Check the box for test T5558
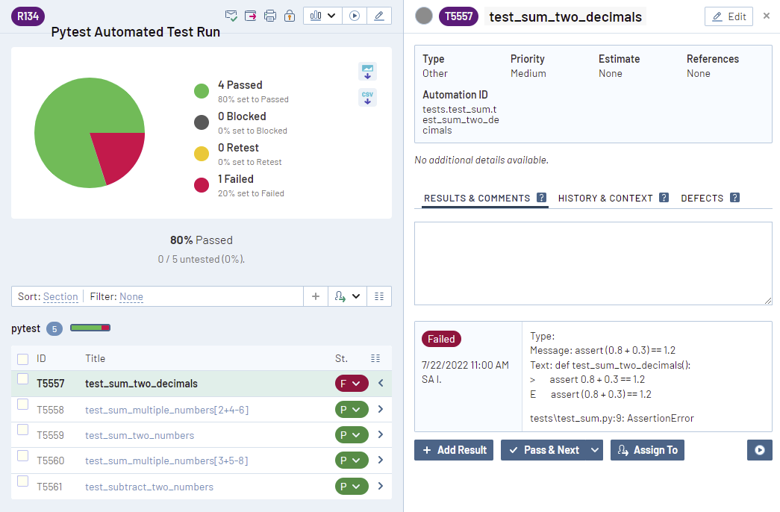The height and width of the screenshot is (512, 780). [23, 405]
